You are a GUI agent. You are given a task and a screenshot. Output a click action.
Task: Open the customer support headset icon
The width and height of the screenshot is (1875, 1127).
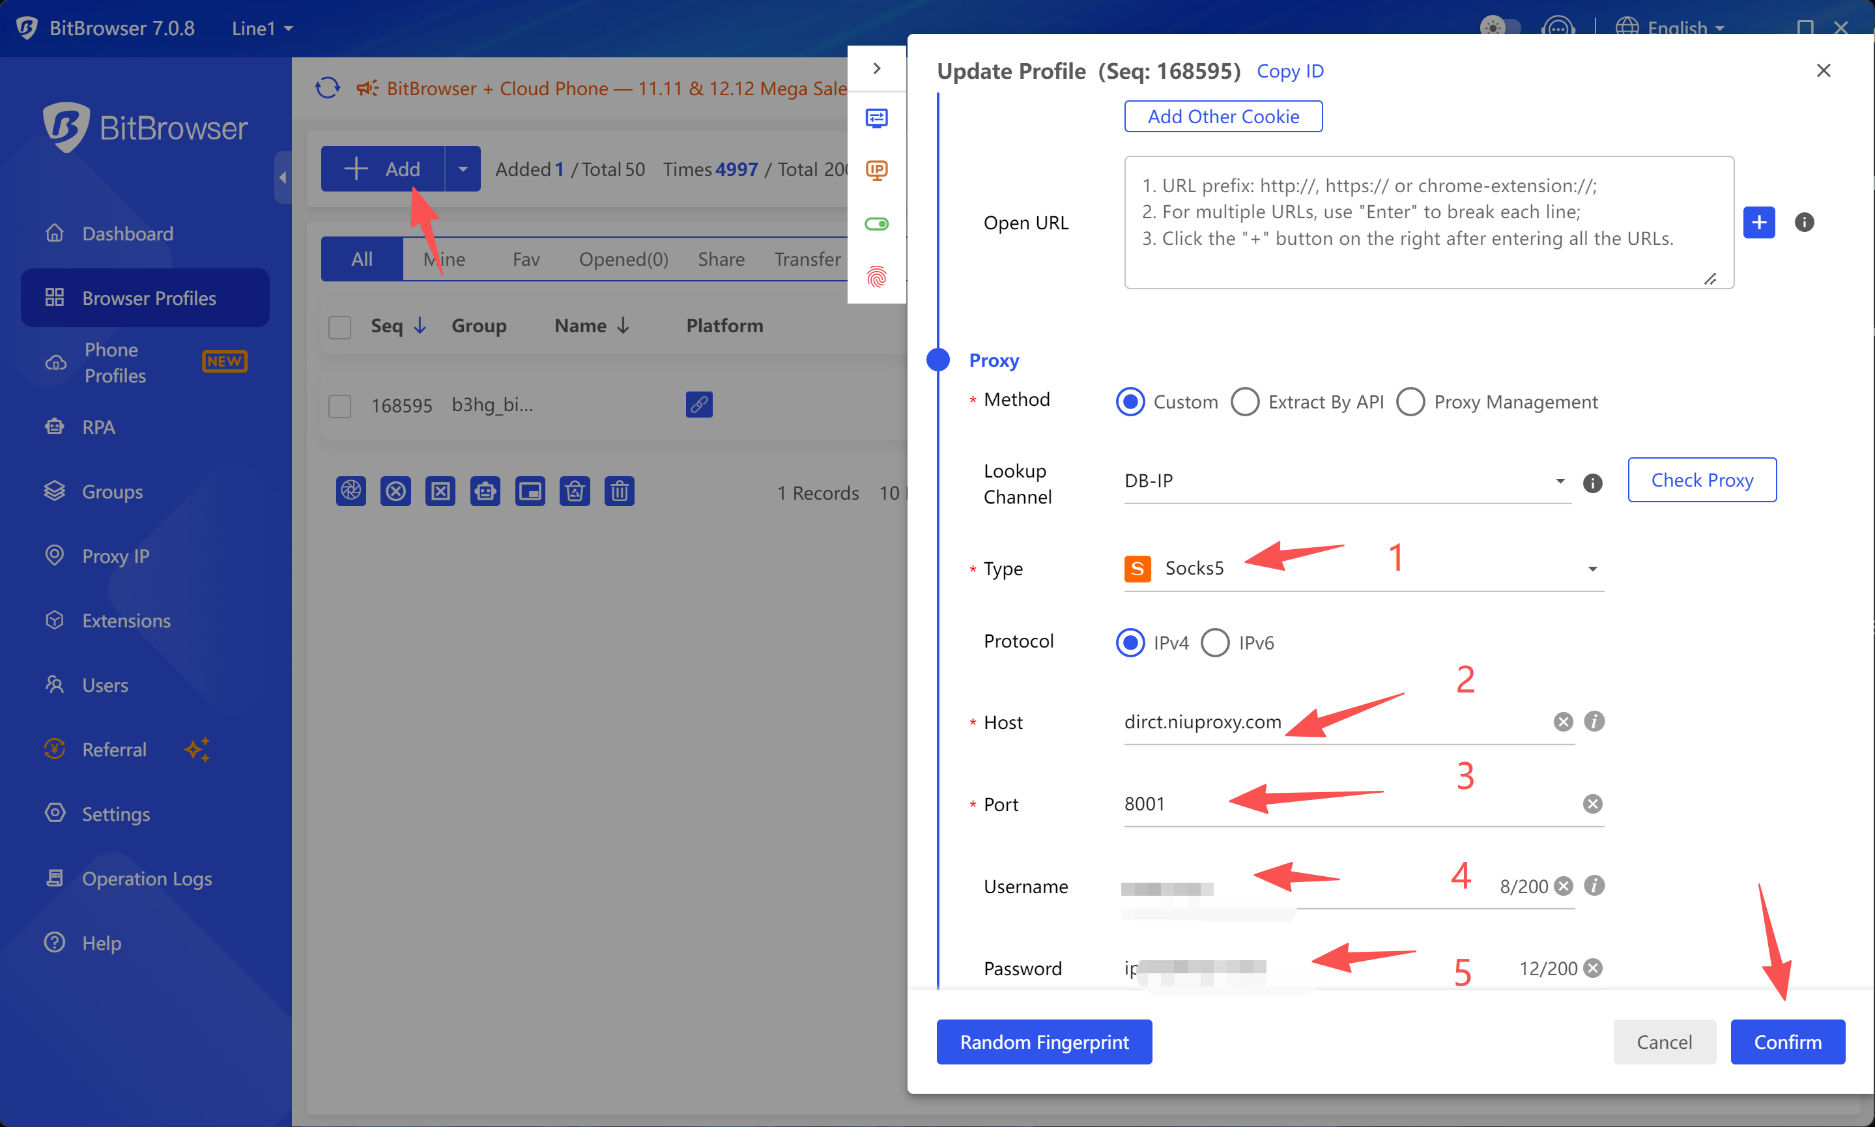coord(1558,28)
